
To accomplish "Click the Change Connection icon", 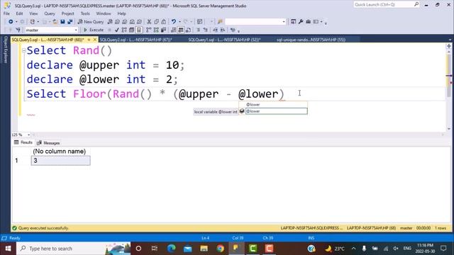I will pos(18,30).
